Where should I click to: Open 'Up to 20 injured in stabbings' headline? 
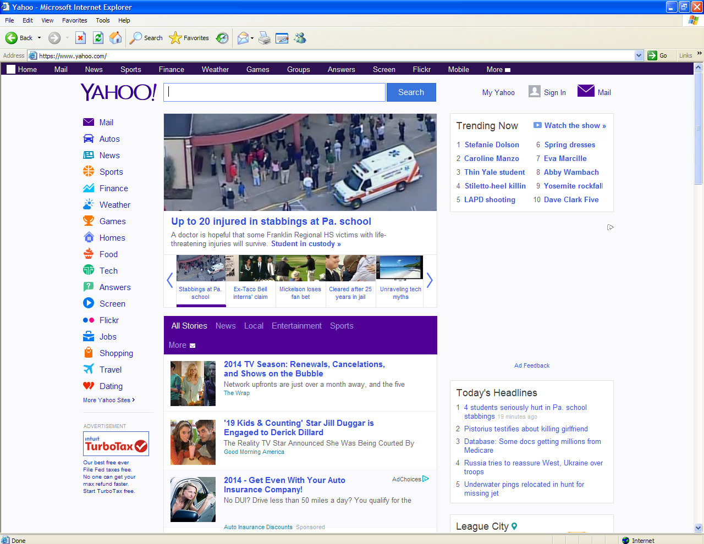point(271,221)
